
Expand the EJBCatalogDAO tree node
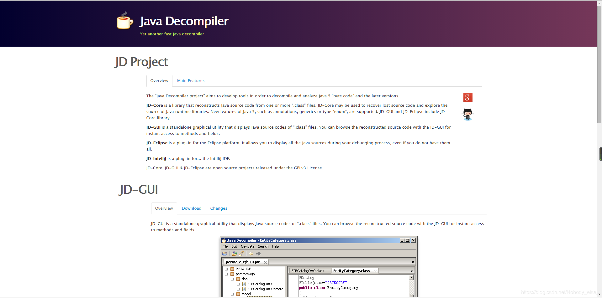[238, 284]
